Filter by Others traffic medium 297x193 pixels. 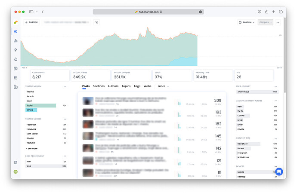click(46, 110)
